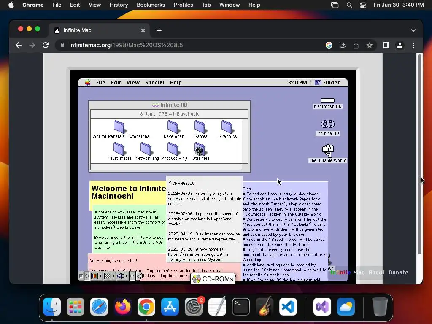Select the Macintosh HD desktop icon
Image resolution: width=432 pixels, height=324 pixels.
(327, 103)
